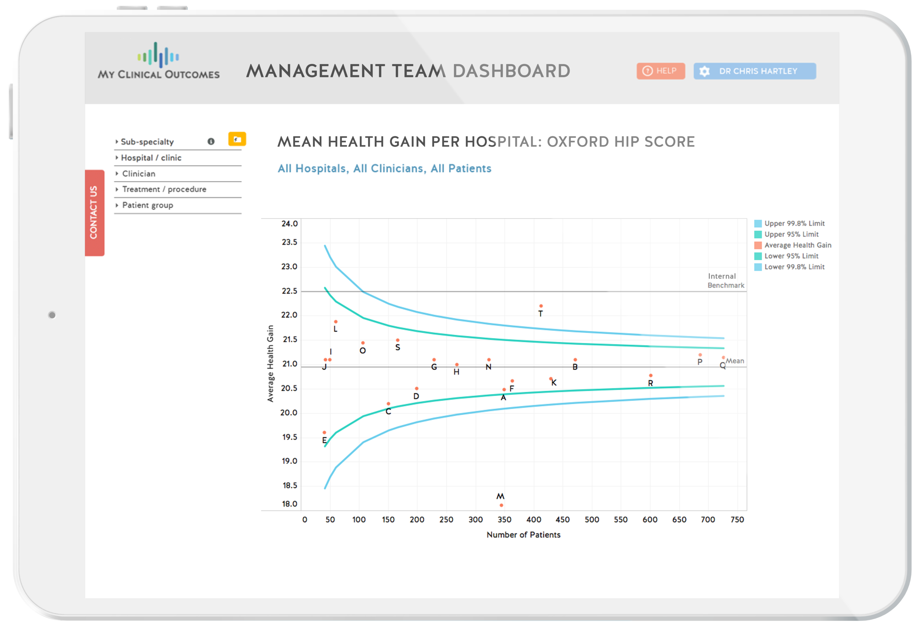Click the gear icon beside Dr Chris Hartley
The image size is (923, 627).
704,71
